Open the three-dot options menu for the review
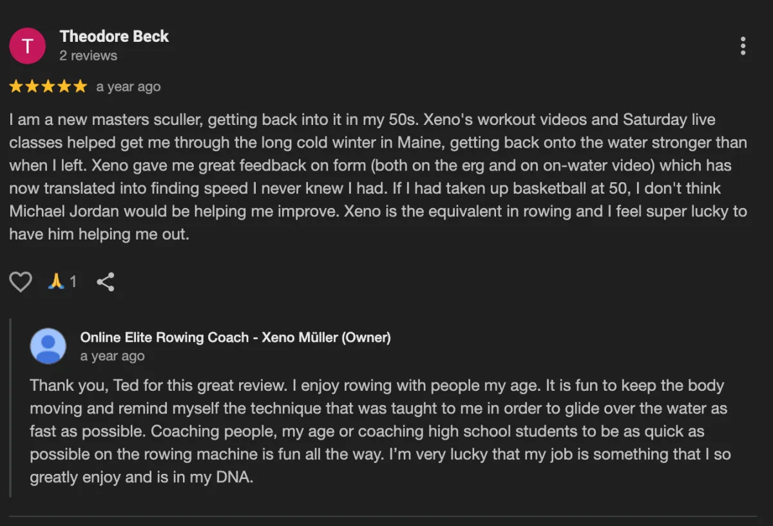773x526 pixels. coord(743,46)
